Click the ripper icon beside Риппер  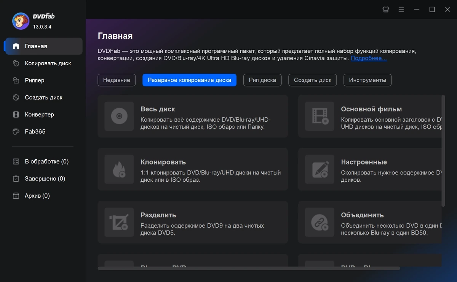point(16,81)
